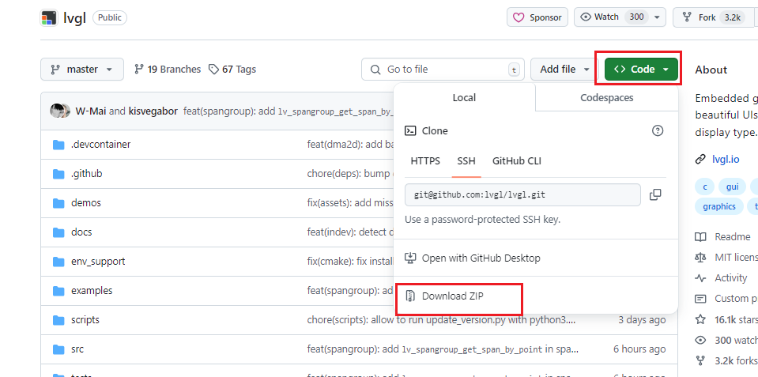Choose Download ZIP option
758x377 pixels.
pyautogui.click(x=445, y=296)
